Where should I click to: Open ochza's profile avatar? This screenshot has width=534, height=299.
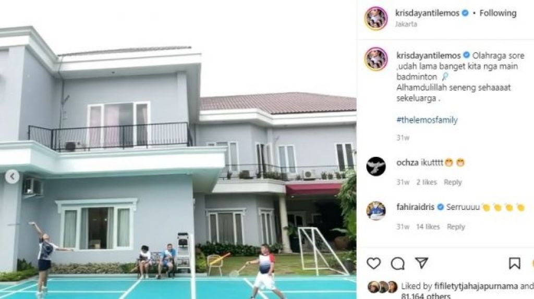click(376, 166)
